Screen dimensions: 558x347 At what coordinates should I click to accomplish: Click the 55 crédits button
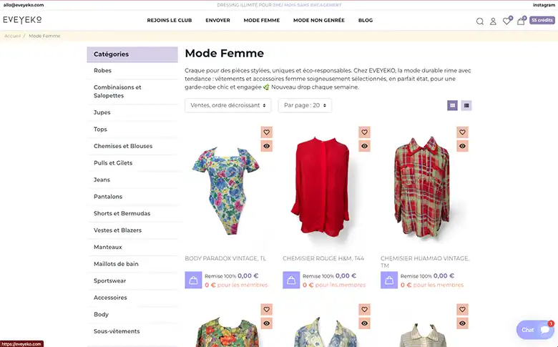542,20
